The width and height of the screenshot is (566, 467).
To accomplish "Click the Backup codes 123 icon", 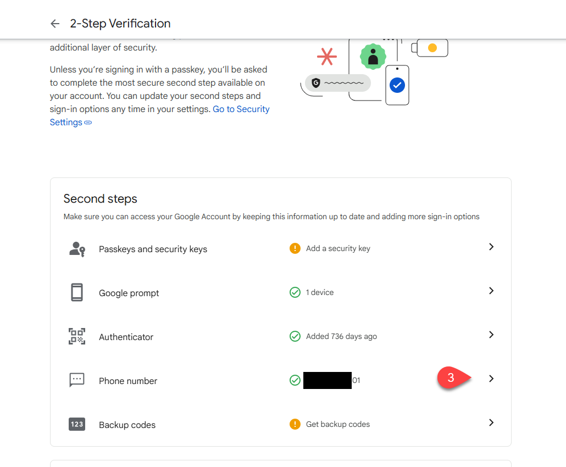I will [77, 424].
